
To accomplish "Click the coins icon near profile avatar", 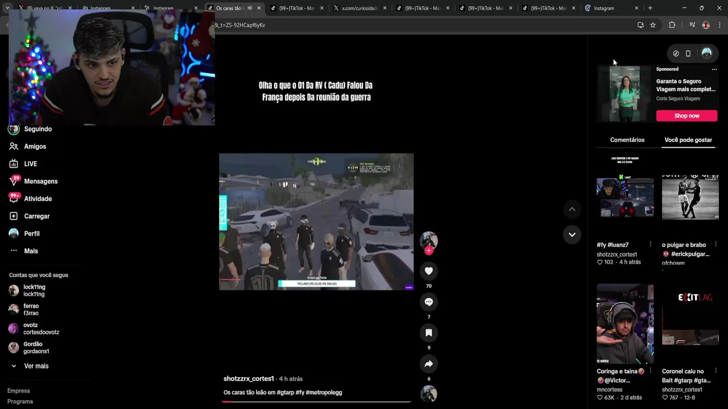I will pos(676,53).
